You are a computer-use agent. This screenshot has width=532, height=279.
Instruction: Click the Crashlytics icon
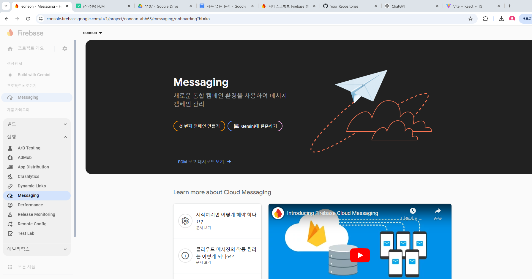click(x=10, y=177)
